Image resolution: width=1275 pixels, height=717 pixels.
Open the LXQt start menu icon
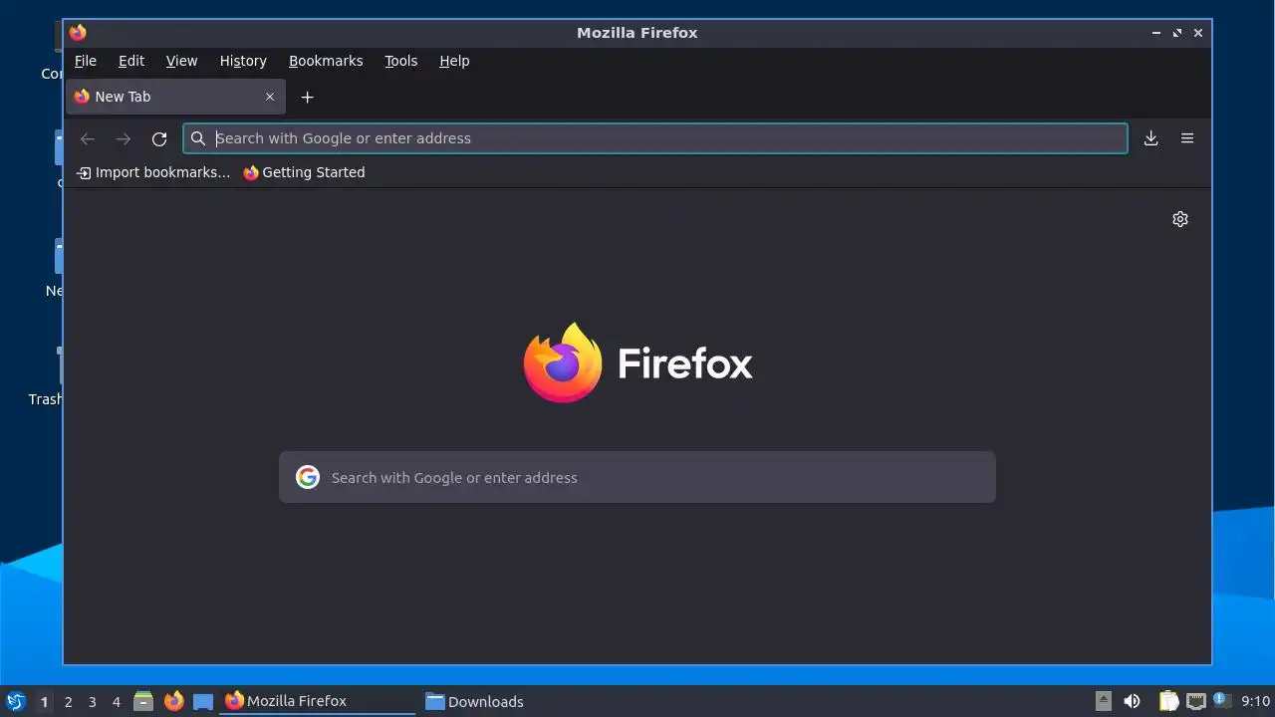coord(15,701)
